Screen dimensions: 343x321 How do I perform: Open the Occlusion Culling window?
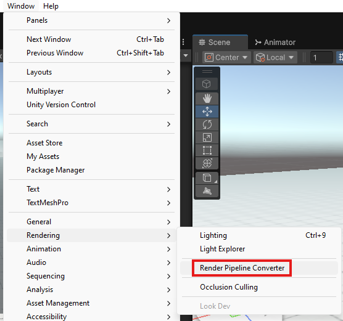click(259, 287)
